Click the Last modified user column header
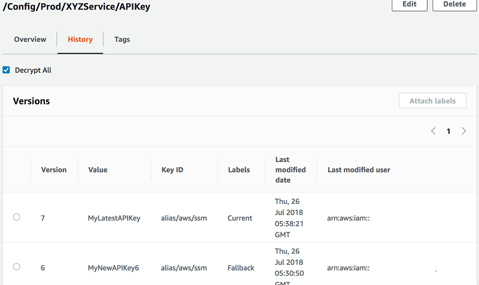The width and height of the screenshot is (479, 285). coord(359,170)
